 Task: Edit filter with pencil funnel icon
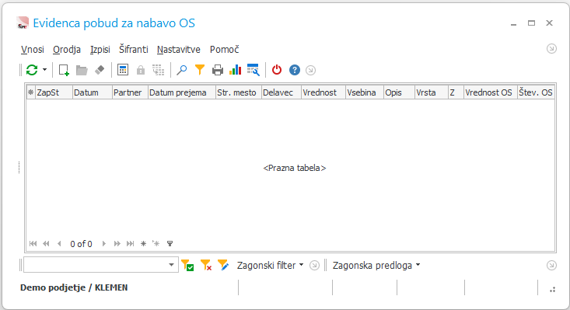223,266
